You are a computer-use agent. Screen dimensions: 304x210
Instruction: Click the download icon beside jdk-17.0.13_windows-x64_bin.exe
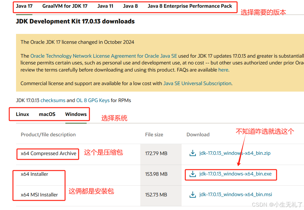(x=193, y=174)
